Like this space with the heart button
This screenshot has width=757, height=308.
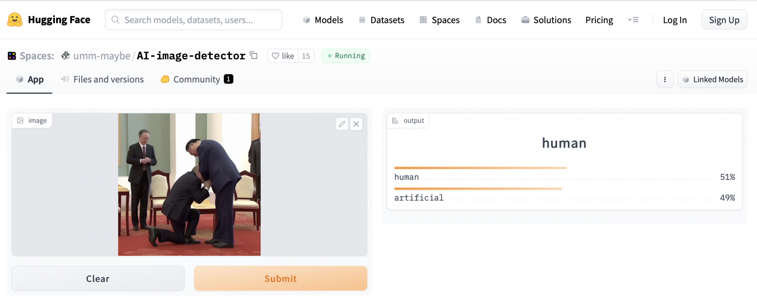point(283,56)
